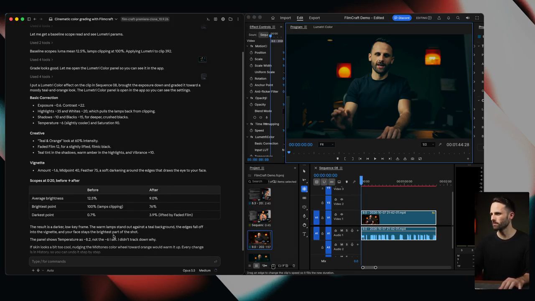Step forward one frame in program monitor
This screenshot has height=301, width=535.
pos(382,159)
